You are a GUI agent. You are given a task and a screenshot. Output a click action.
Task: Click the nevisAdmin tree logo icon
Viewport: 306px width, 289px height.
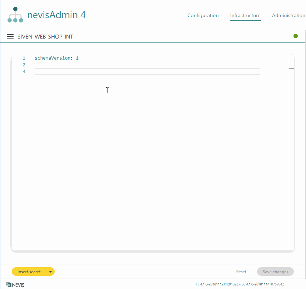pyautogui.click(x=15, y=15)
